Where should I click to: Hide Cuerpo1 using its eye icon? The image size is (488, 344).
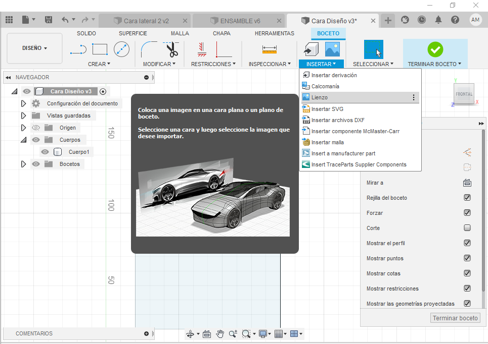(45, 152)
